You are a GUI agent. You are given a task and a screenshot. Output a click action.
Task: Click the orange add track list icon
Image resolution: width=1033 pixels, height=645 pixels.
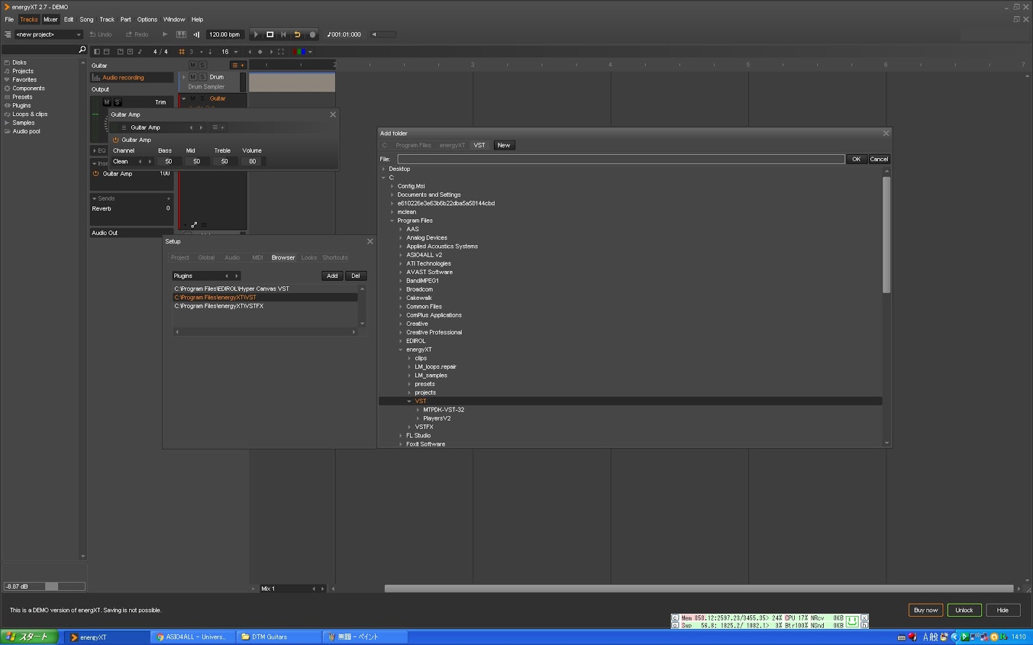pos(238,65)
